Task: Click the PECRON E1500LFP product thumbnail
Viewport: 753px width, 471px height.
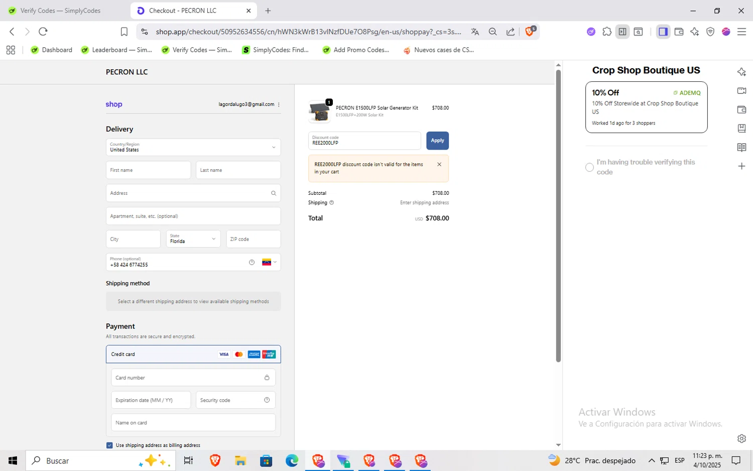Action: pos(319,111)
